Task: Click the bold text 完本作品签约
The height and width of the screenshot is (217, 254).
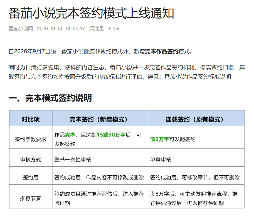Action: tap(162, 52)
